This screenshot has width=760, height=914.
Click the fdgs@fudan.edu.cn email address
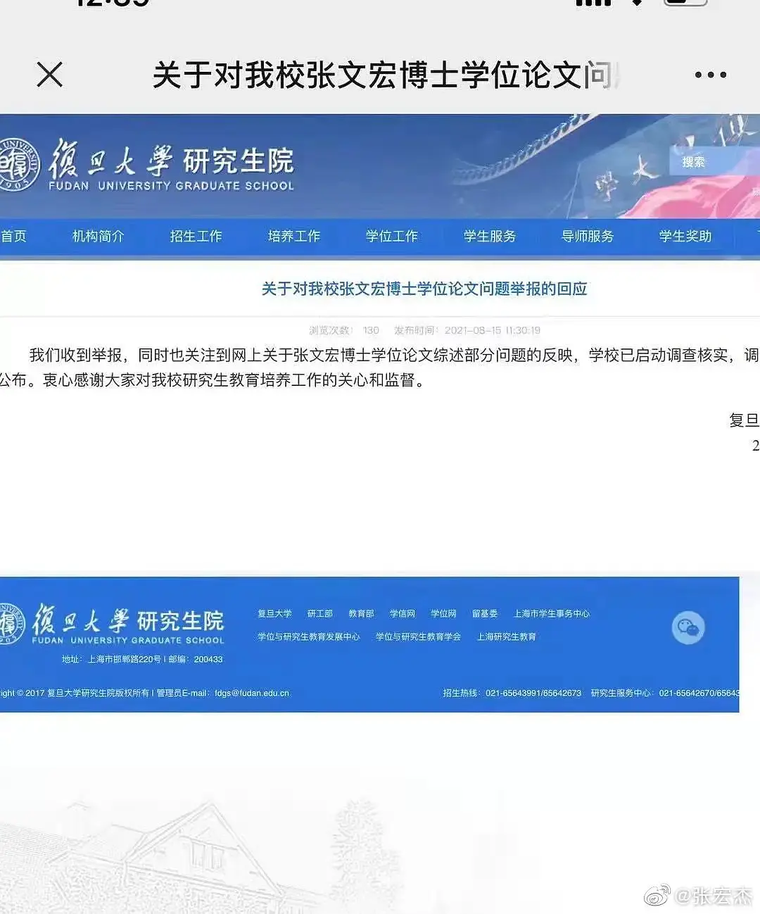click(x=252, y=693)
